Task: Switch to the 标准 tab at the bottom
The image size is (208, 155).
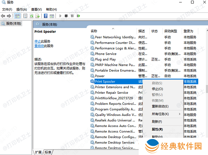Action: 47,152
